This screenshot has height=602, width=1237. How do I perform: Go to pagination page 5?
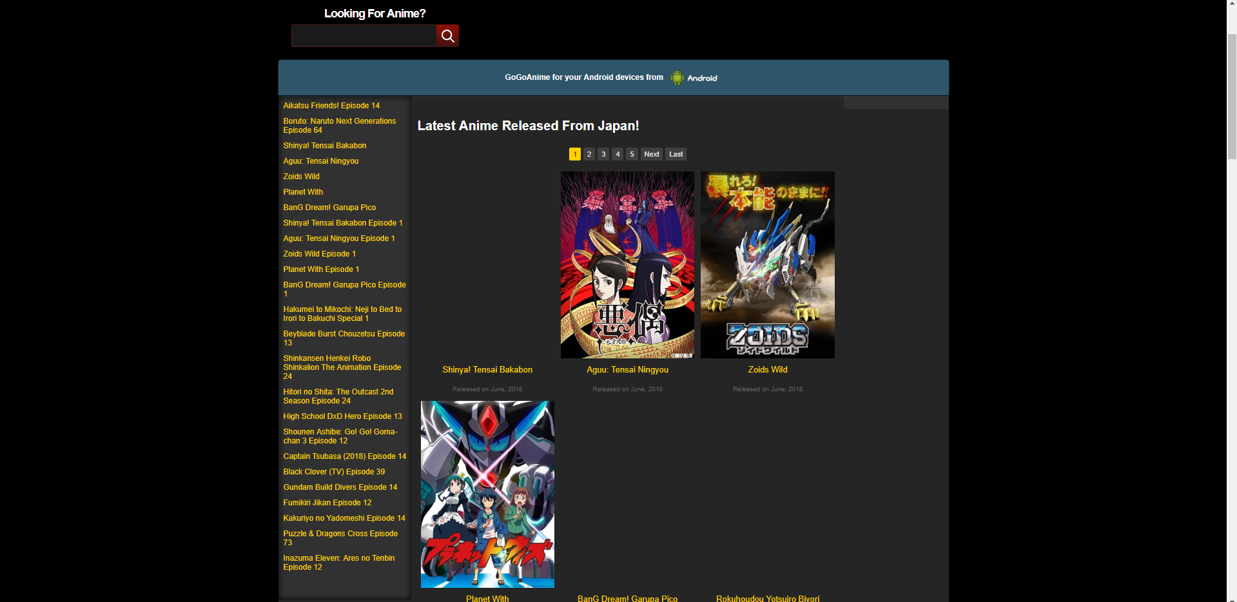tap(632, 154)
